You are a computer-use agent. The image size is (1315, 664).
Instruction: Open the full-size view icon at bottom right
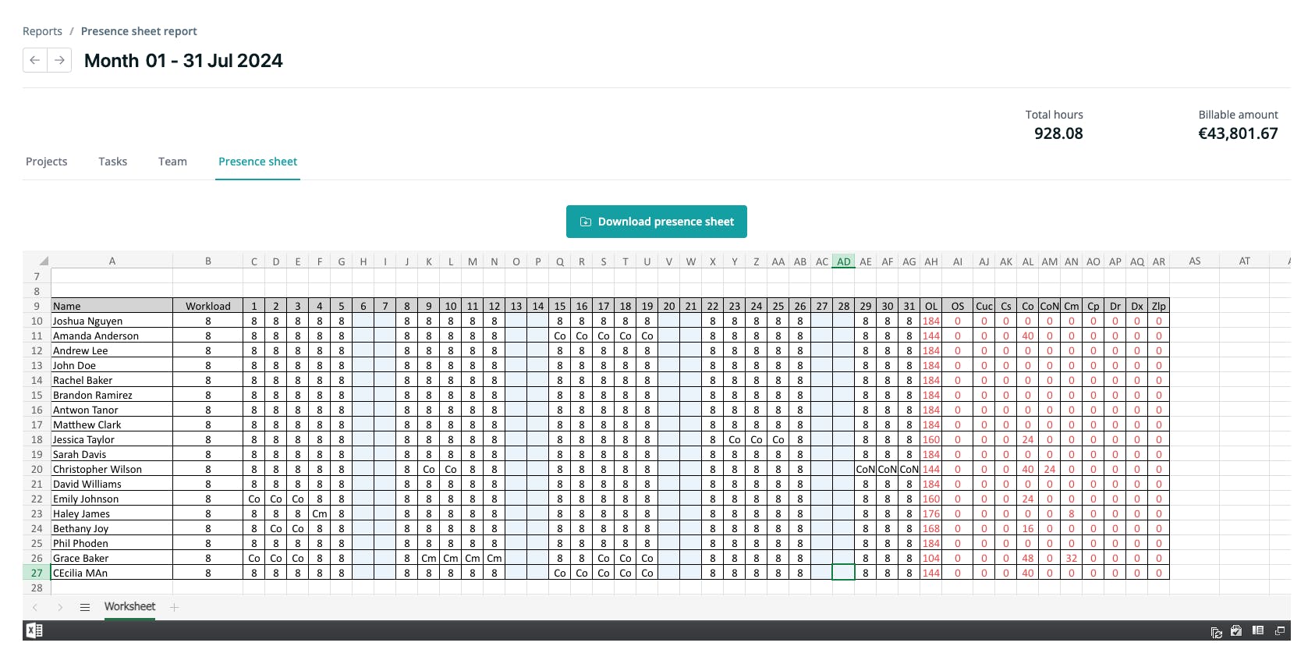(x=1280, y=630)
